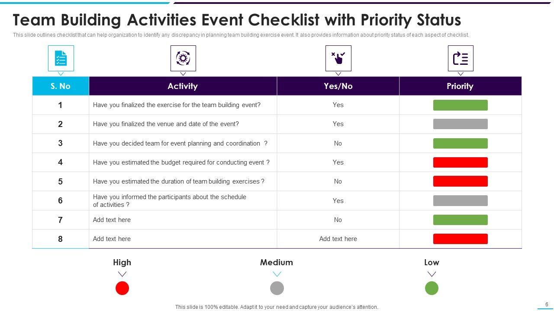
Task: Select the Priority column header
Action: tap(460, 86)
